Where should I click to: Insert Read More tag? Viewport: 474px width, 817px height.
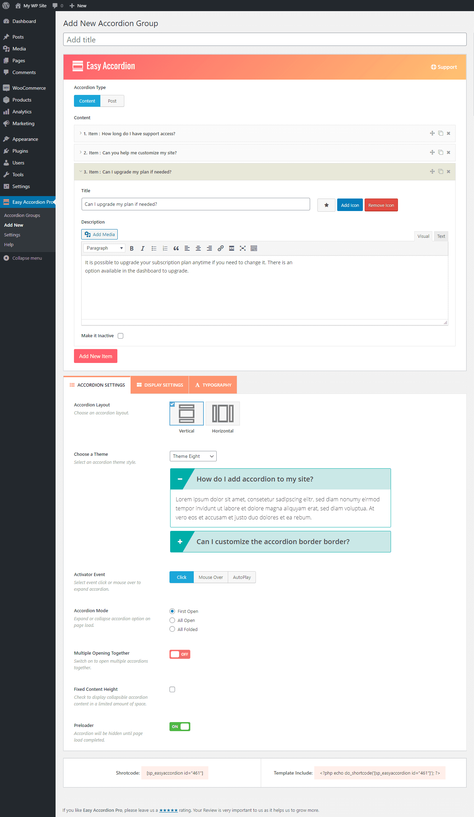[232, 248]
